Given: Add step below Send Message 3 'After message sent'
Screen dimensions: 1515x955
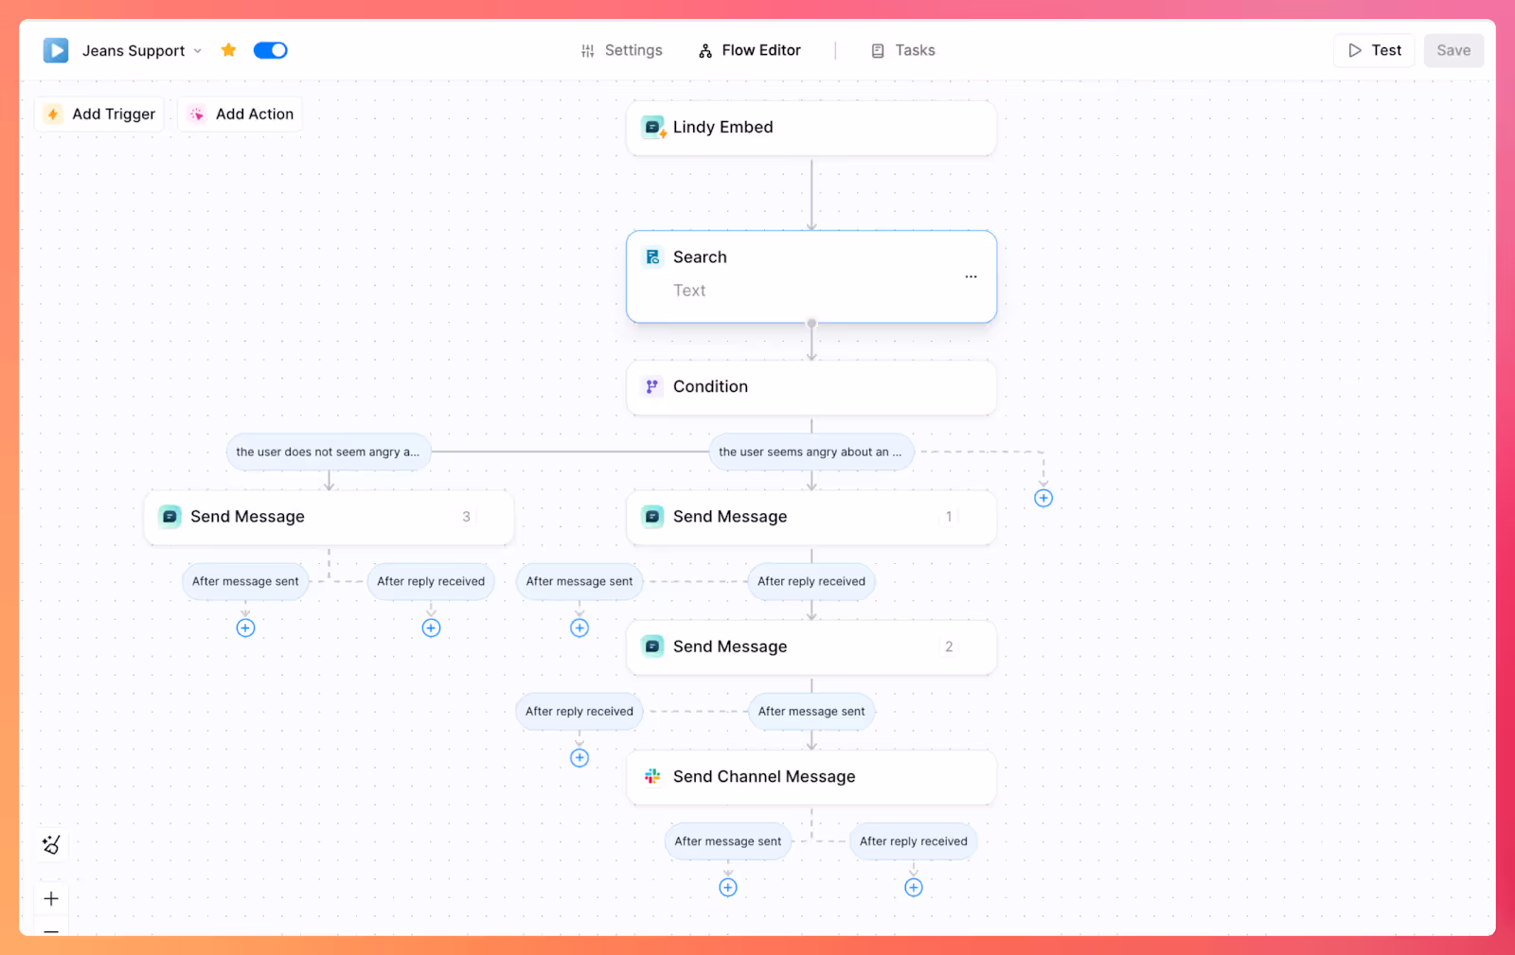Looking at the screenshot, I should tap(245, 628).
